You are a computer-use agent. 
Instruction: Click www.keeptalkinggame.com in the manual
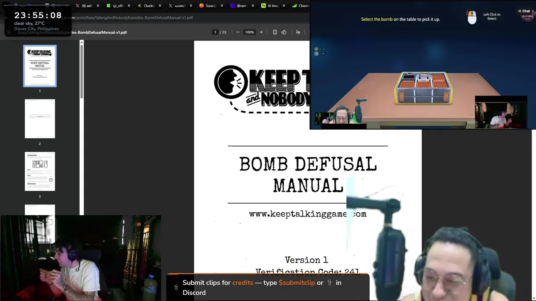point(307,214)
